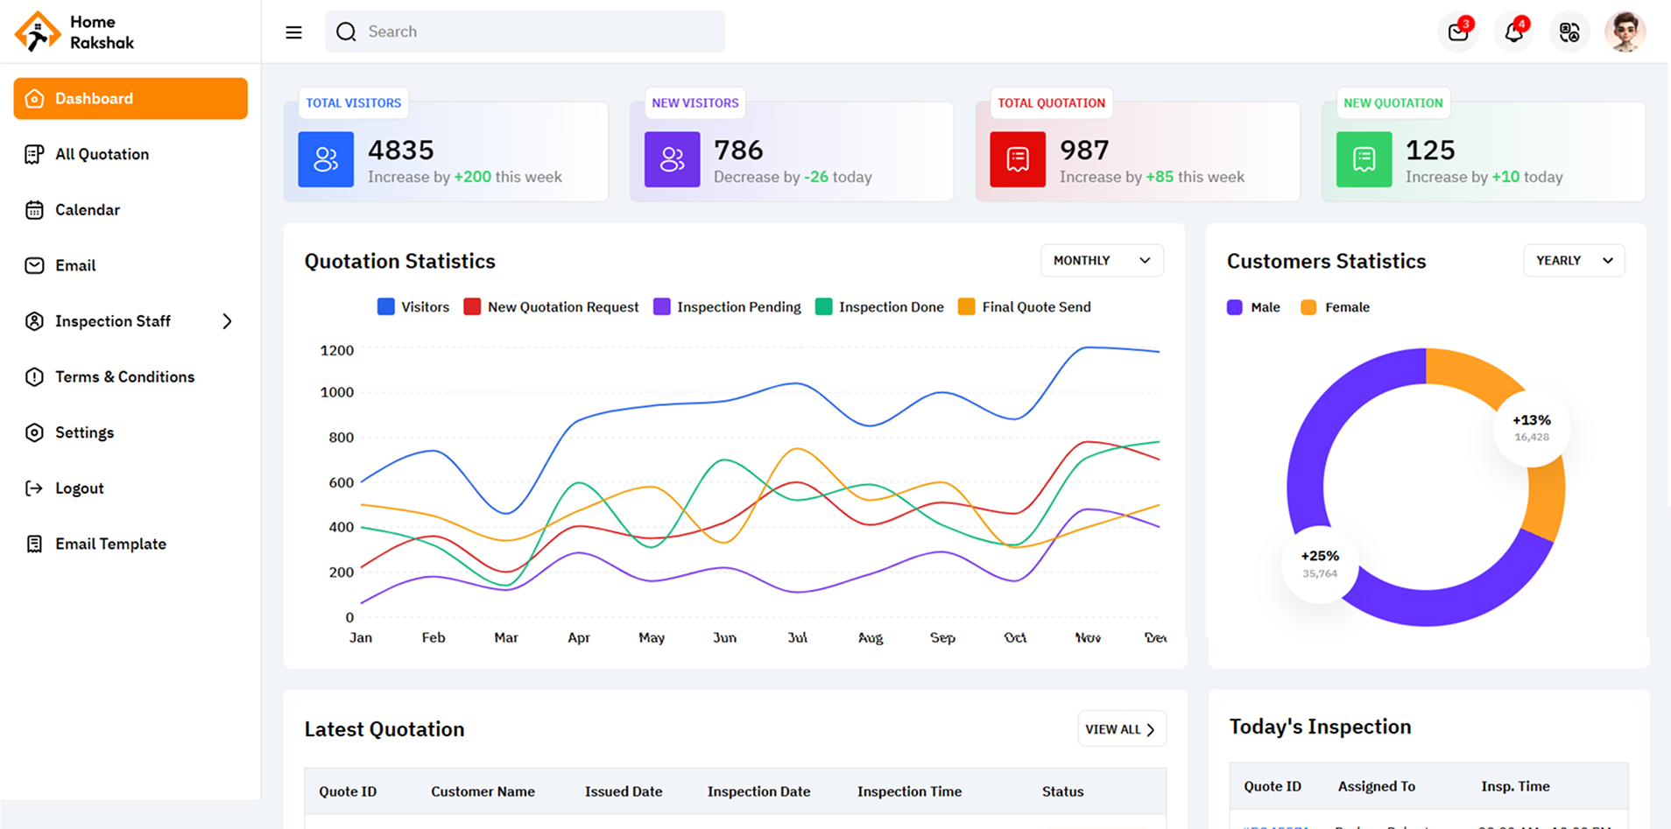
Task: Click the Status column header
Action: pyautogui.click(x=1062, y=791)
